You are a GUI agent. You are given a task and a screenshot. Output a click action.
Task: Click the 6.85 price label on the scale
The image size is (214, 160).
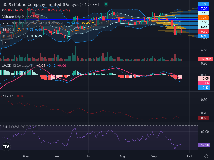click(x=204, y=27)
